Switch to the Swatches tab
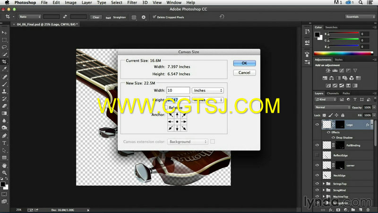This screenshot has height=213, width=378. click(331, 27)
